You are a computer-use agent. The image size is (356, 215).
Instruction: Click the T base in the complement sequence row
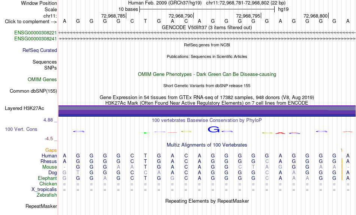[145, 21]
